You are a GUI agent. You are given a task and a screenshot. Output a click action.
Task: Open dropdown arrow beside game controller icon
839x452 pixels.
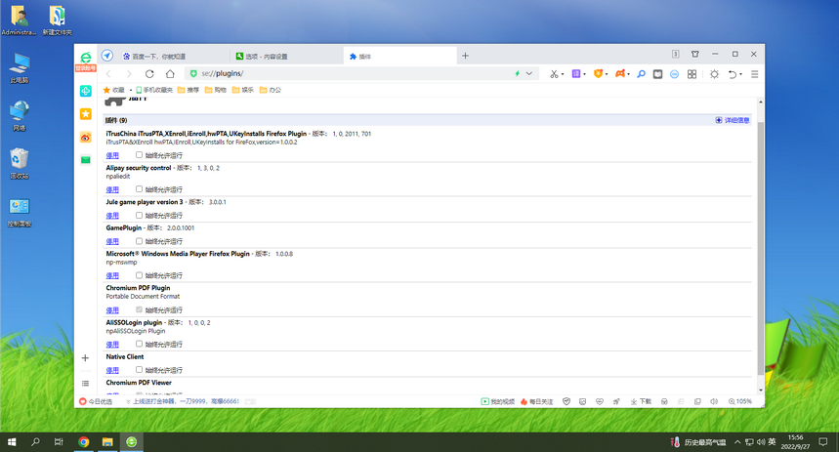pos(629,74)
